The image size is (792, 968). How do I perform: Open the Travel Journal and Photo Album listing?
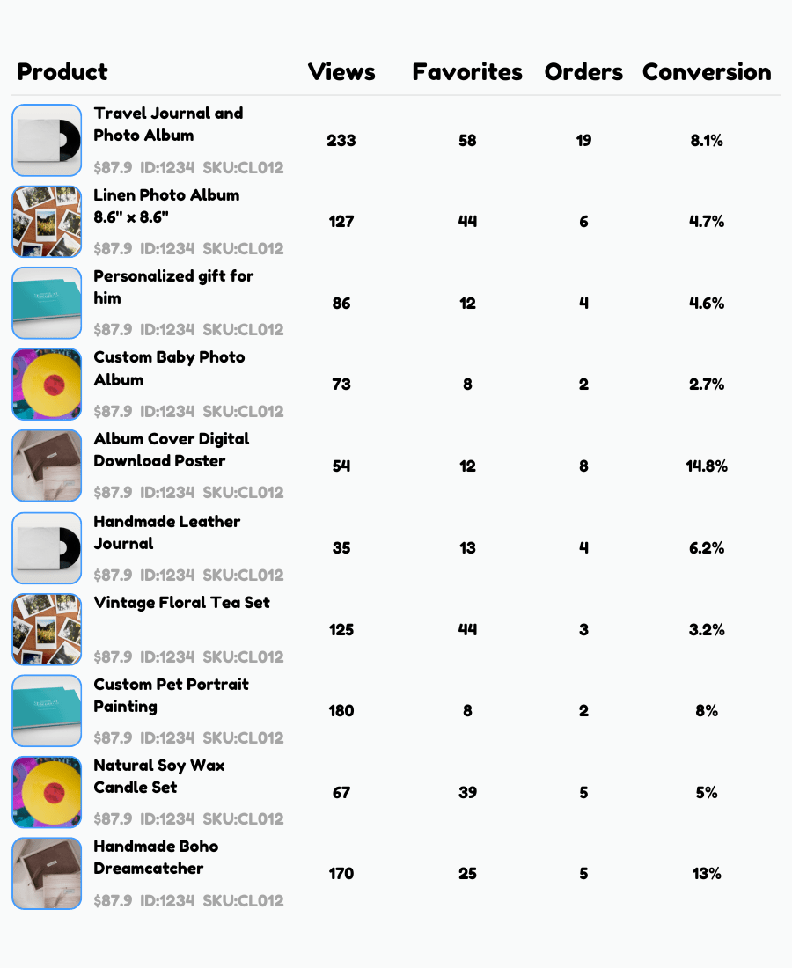167,124
